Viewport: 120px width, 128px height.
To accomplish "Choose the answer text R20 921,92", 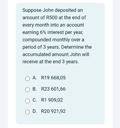I will pyautogui.click(x=53, y=111).
